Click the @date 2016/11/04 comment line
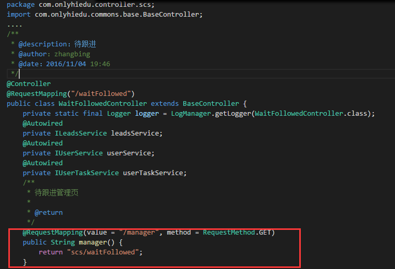This screenshot has height=269, width=395. click(x=60, y=64)
